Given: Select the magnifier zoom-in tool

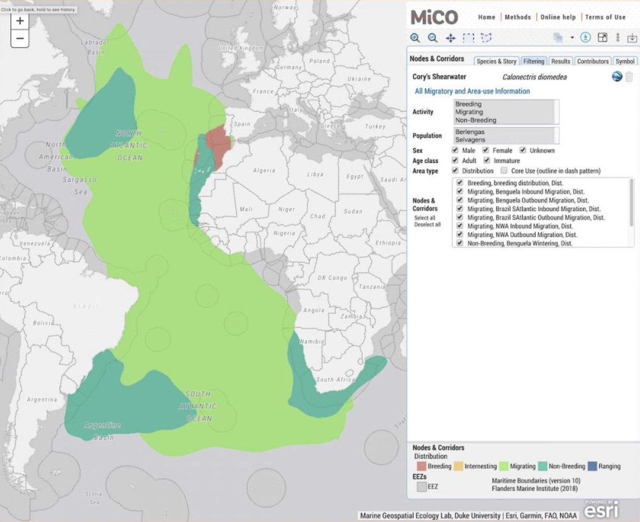Looking at the screenshot, I should pos(415,38).
